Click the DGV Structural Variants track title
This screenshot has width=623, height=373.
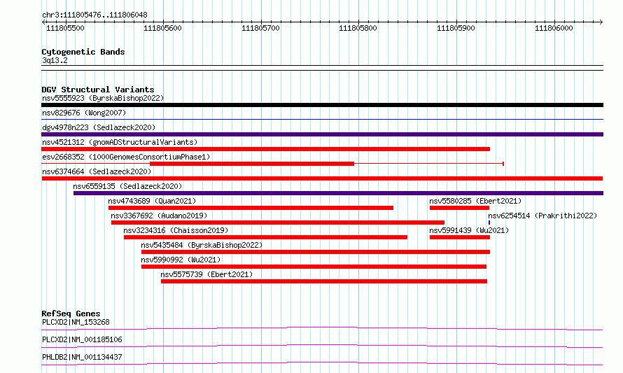98,90
